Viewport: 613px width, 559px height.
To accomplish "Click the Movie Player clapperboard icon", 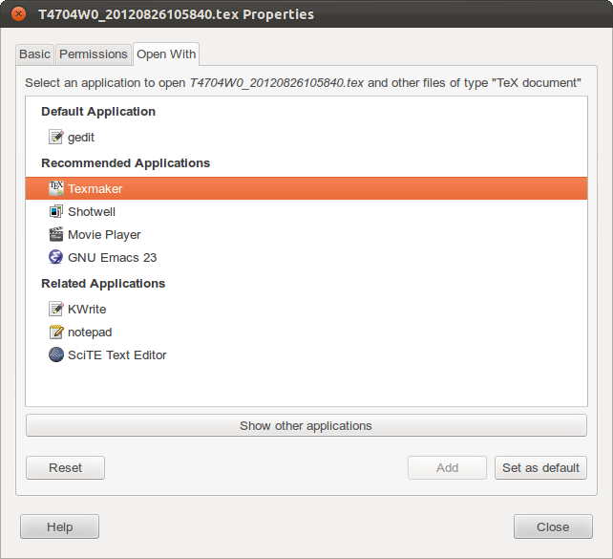I will click(x=55, y=234).
